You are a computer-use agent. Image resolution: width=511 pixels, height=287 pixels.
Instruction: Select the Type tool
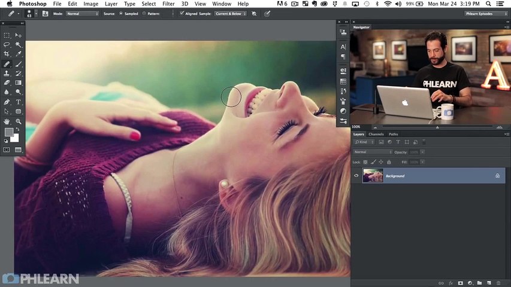point(19,102)
